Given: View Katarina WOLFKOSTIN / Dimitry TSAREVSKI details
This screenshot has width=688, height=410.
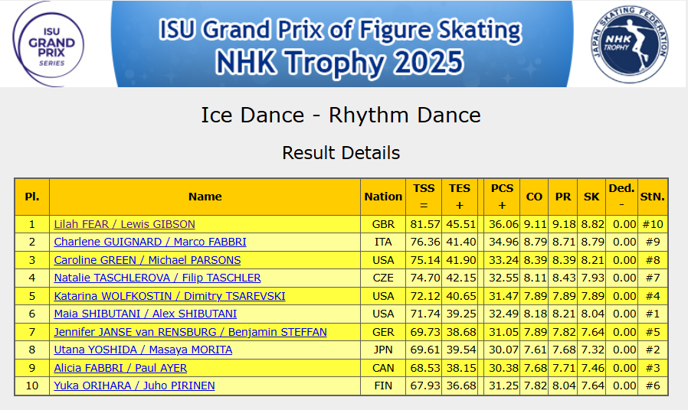Looking at the screenshot, I should [x=169, y=296].
